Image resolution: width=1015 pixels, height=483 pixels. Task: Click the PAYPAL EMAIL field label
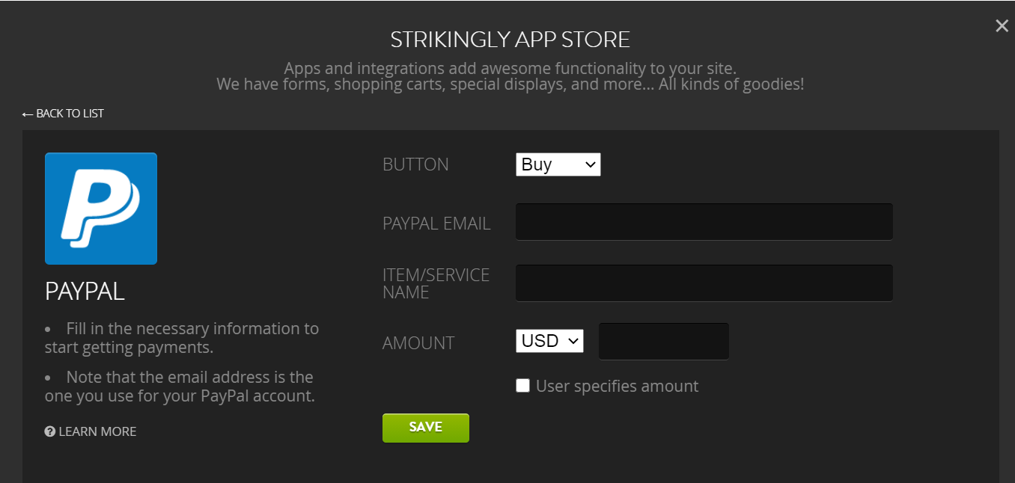[x=436, y=224]
